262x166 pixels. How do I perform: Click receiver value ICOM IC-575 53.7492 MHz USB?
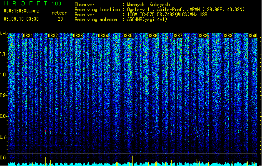coord(167,15)
